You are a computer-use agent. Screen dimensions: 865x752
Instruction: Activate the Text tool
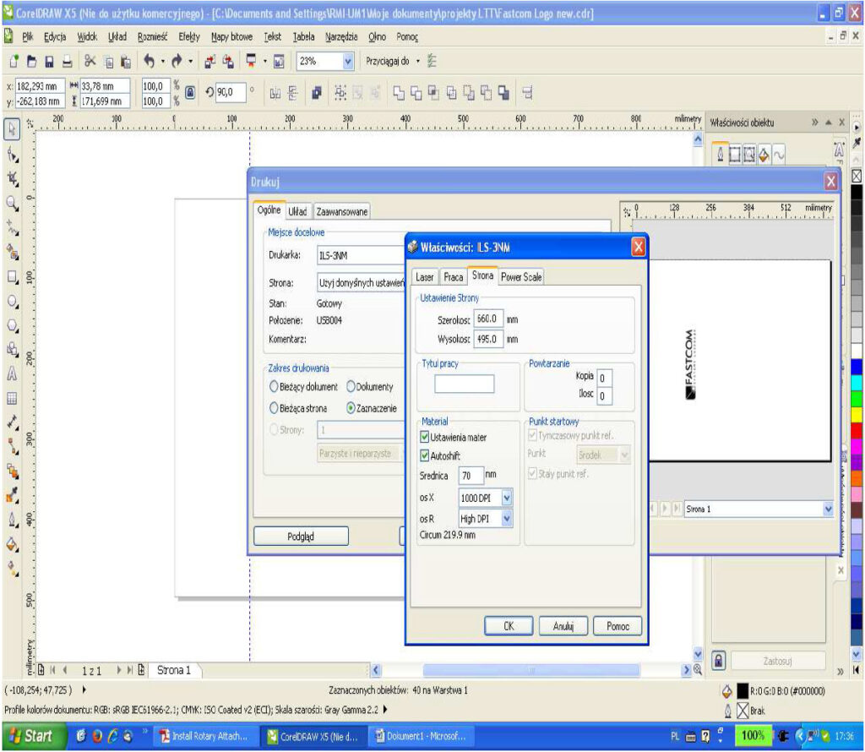point(13,373)
